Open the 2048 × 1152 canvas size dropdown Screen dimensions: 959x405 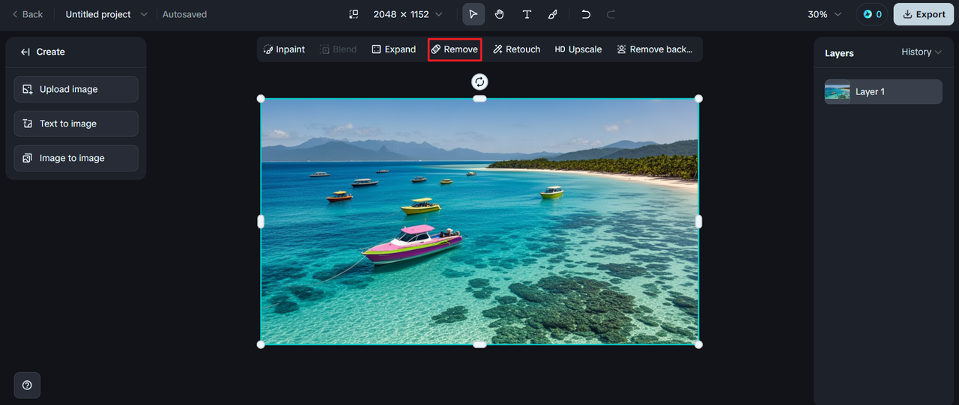pyautogui.click(x=408, y=14)
